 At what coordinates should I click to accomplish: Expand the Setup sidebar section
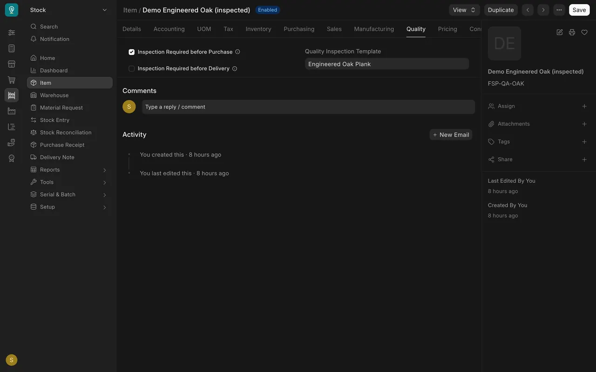(x=69, y=207)
